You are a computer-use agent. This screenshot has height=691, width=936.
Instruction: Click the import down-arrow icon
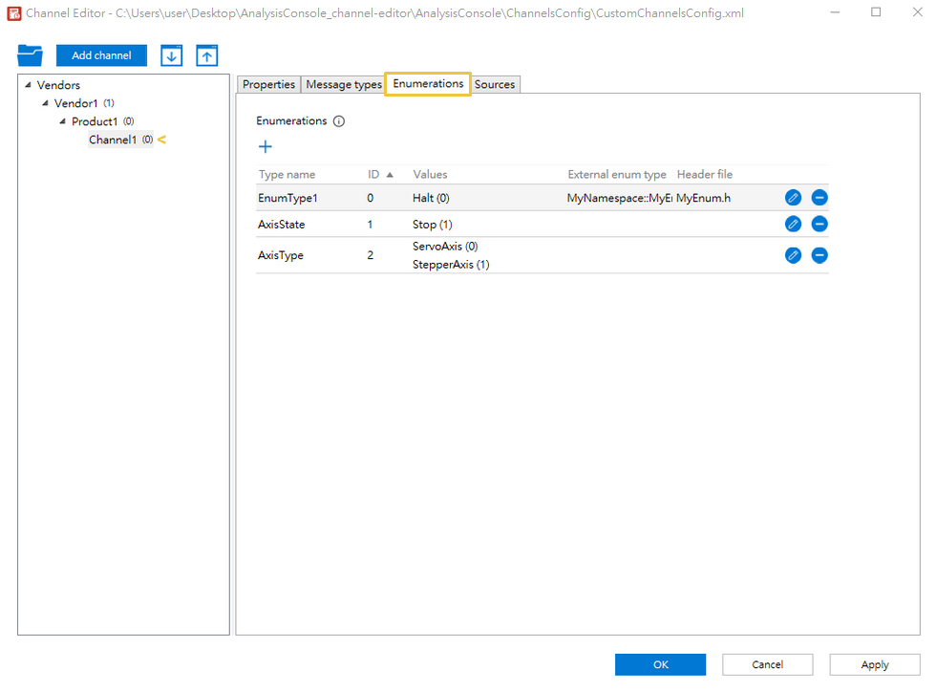[171, 55]
